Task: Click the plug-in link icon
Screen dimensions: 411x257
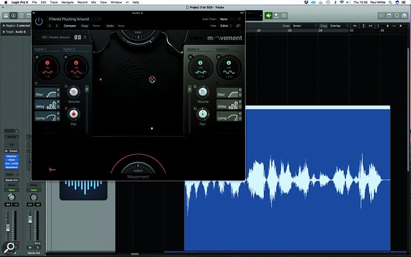Action: pos(238,26)
